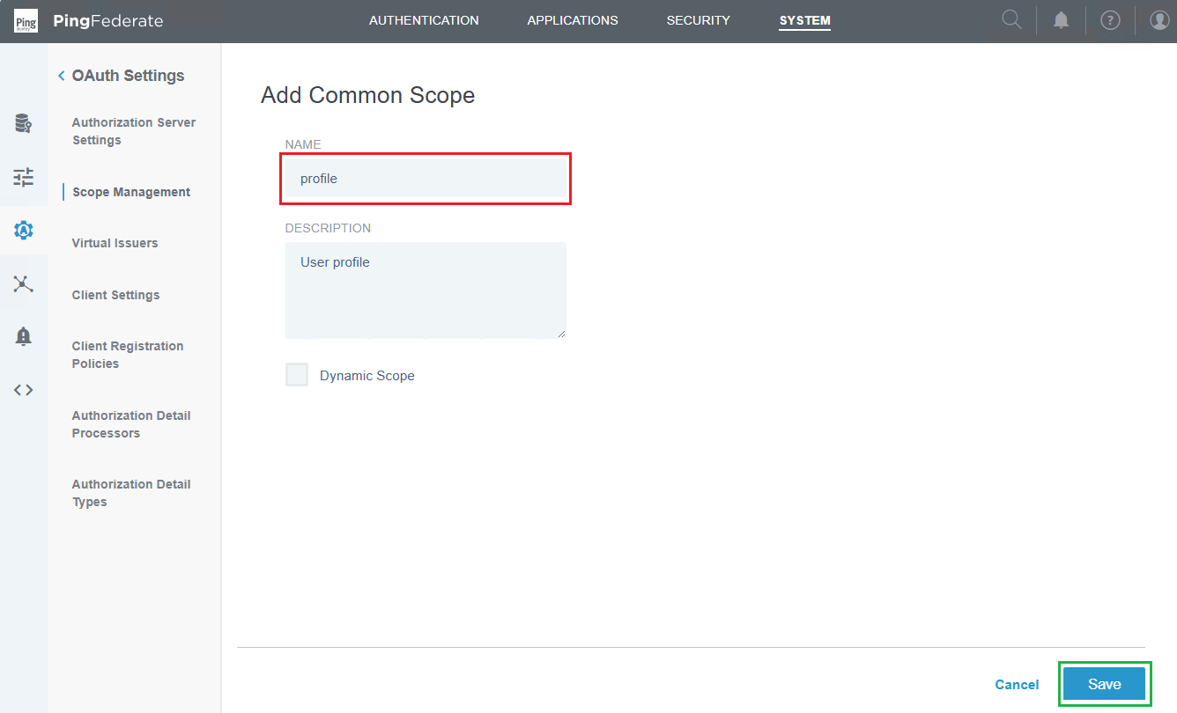Click the Save button
The image size is (1177, 713).
1105,684
